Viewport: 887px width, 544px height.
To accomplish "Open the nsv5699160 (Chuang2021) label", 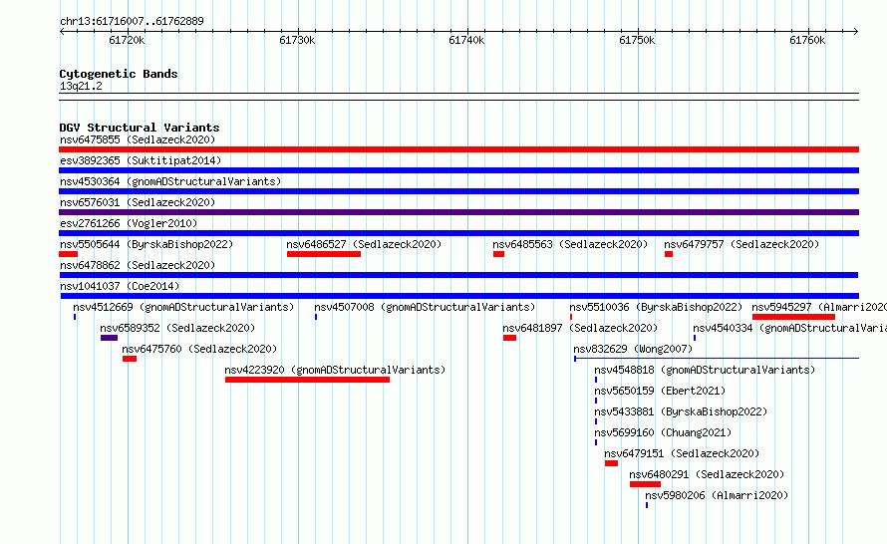I will [x=663, y=432].
